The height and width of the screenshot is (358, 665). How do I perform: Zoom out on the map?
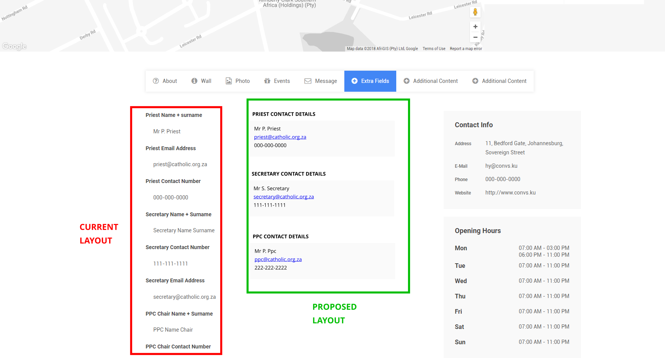tap(475, 37)
